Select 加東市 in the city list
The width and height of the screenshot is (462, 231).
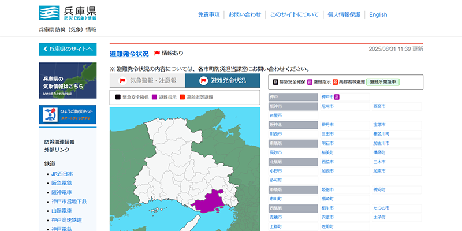pyautogui.click(x=379, y=171)
